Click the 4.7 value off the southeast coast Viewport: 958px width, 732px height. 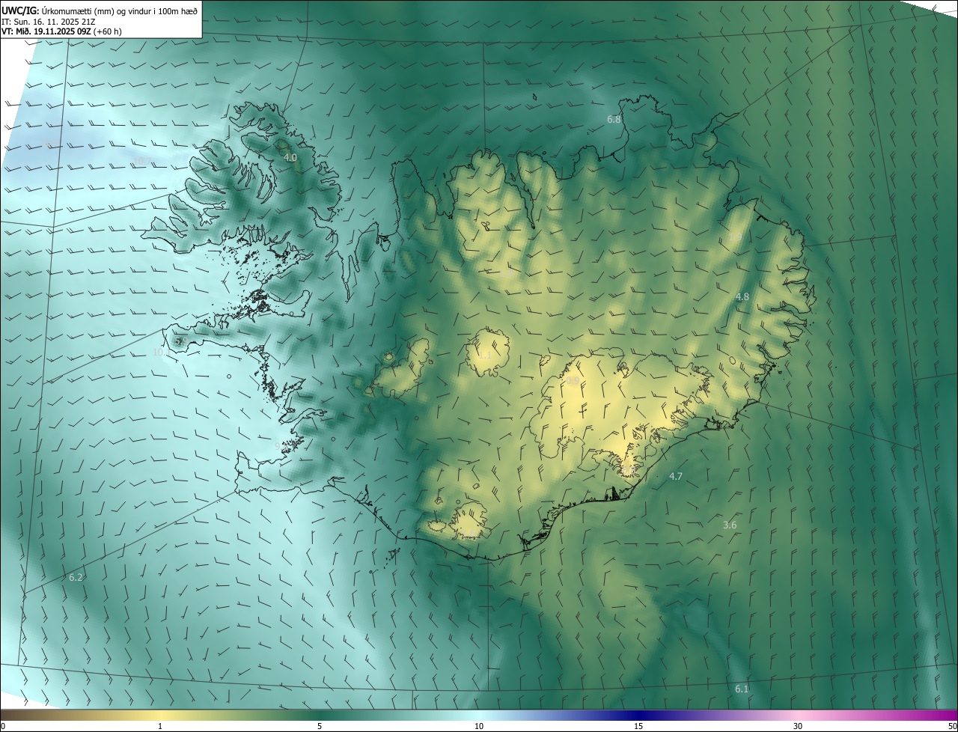(675, 477)
